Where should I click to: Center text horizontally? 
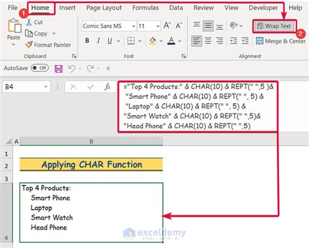(208, 41)
